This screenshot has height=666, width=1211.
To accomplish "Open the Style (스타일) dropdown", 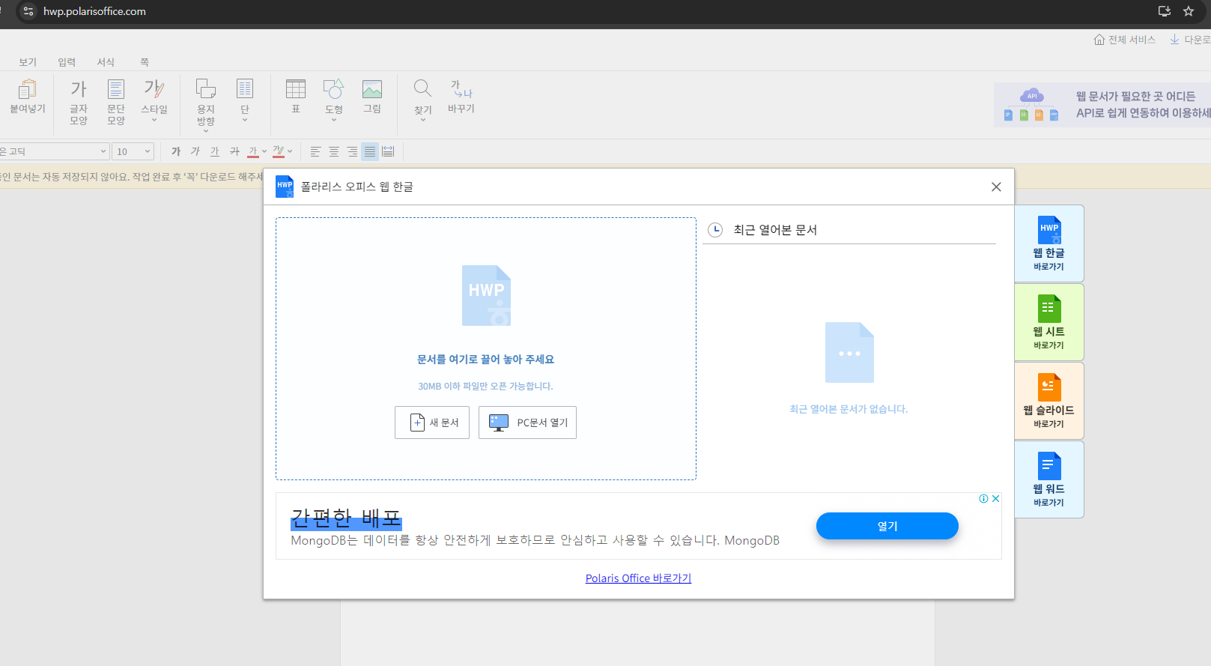I will point(154,101).
